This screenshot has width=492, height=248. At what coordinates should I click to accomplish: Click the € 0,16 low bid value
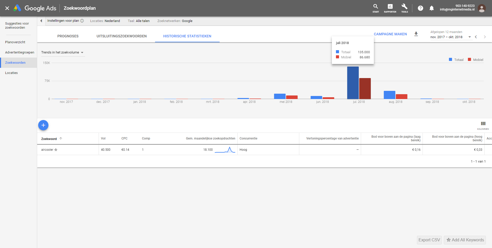(x=416, y=150)
